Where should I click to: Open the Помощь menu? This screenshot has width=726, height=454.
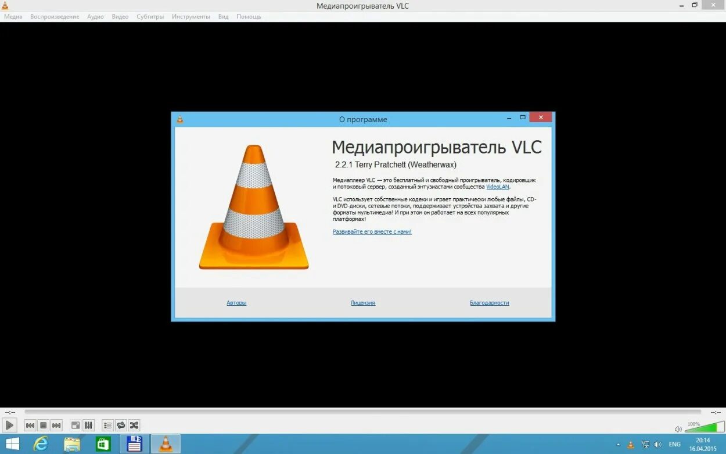(x=249, y=17)
